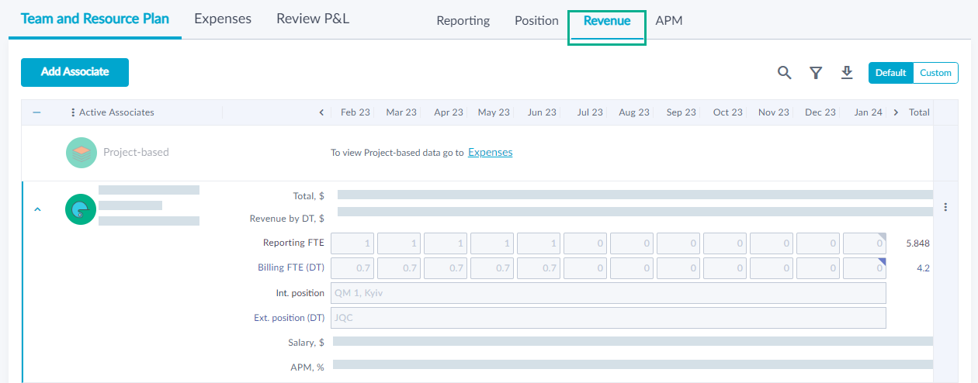Click the Revenue by DT, $ label

pos(287,219)
